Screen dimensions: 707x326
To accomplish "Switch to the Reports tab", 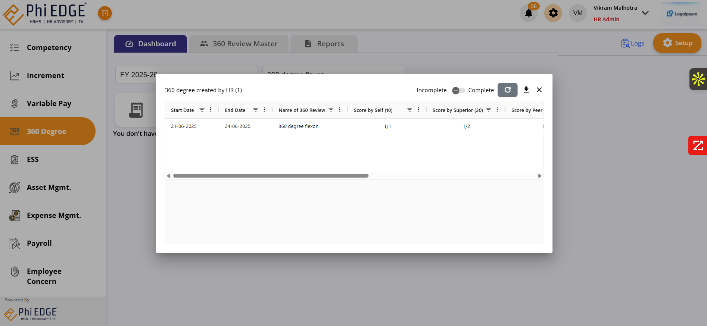I will (x=324, y=44).
